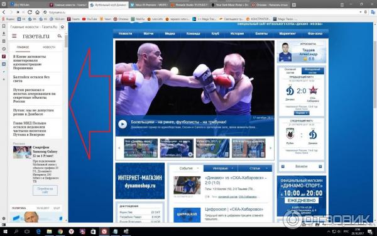Open the Фан-зона menu on the Dynamo site
The height and width of the screenshot is (236, 377).
(x=315, y=33)
